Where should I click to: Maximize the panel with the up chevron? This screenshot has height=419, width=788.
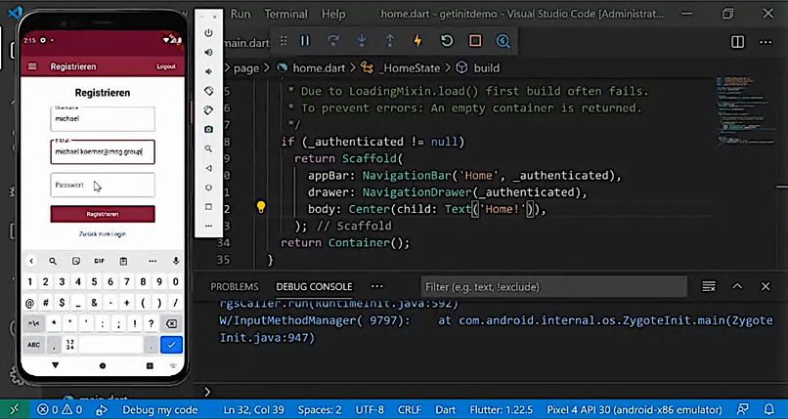[737, 286]
